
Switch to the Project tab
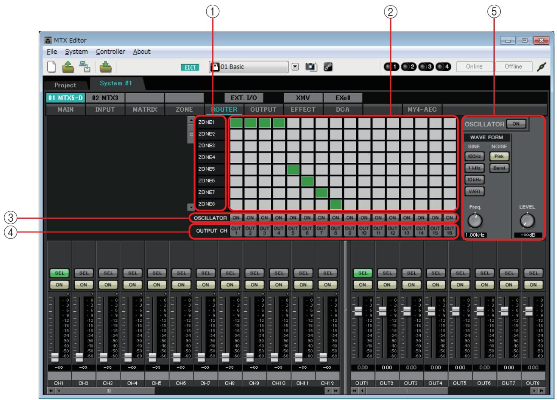click(65, 85)
